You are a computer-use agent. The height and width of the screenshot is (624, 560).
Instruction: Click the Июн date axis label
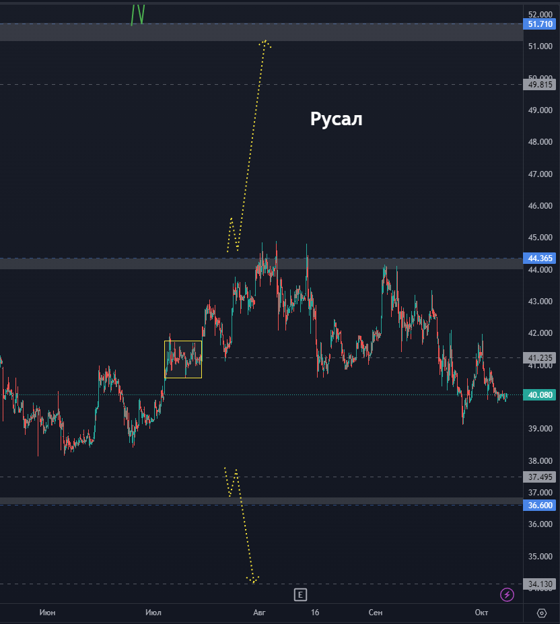point(47,613)
